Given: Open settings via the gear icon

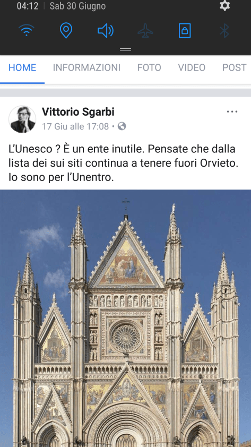Looking at the screenshot, I should [225, 6].
